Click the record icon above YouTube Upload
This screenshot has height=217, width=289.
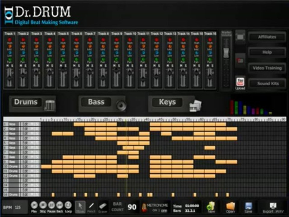[x=240, y=60]
